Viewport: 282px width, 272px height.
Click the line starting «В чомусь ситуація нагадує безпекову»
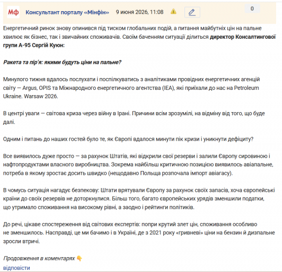coord(139,190)
